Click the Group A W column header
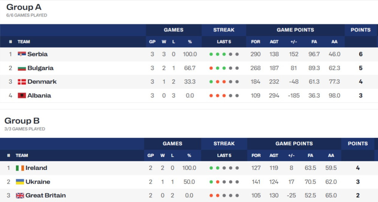Image resolution: width=378 pixels, height=202 pixels. (164, 42)
